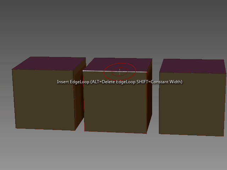Click the center of the red brush cursor

coord(120,72)
